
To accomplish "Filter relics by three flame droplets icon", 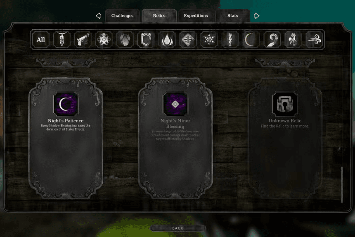I will 125,40.
